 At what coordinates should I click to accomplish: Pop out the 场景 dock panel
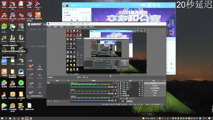(x=68, y=81)
